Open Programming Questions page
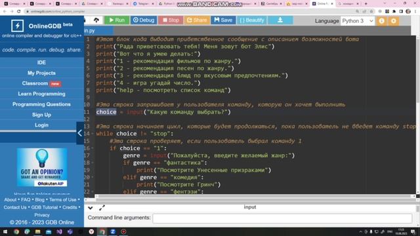Screen dimensions: 420x236 click(41, 104)
